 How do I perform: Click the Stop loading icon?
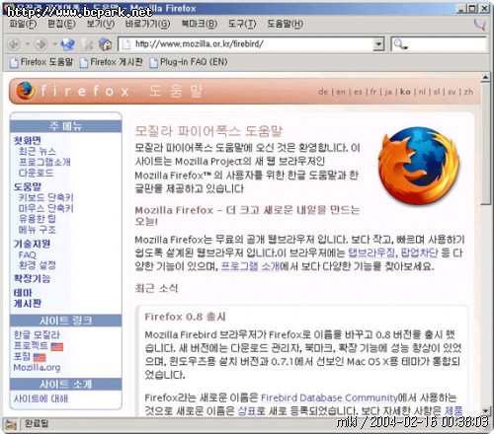click(87, 44)
